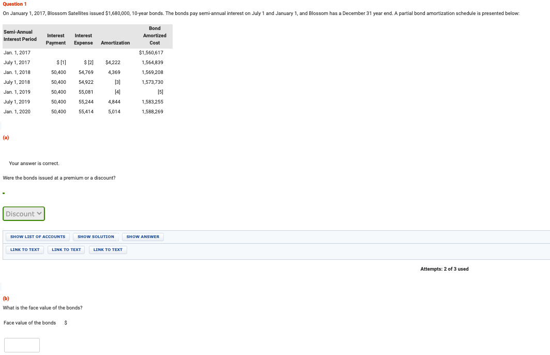
Task: Click amortized cost 1,564,839
Action: pos(152,63)
